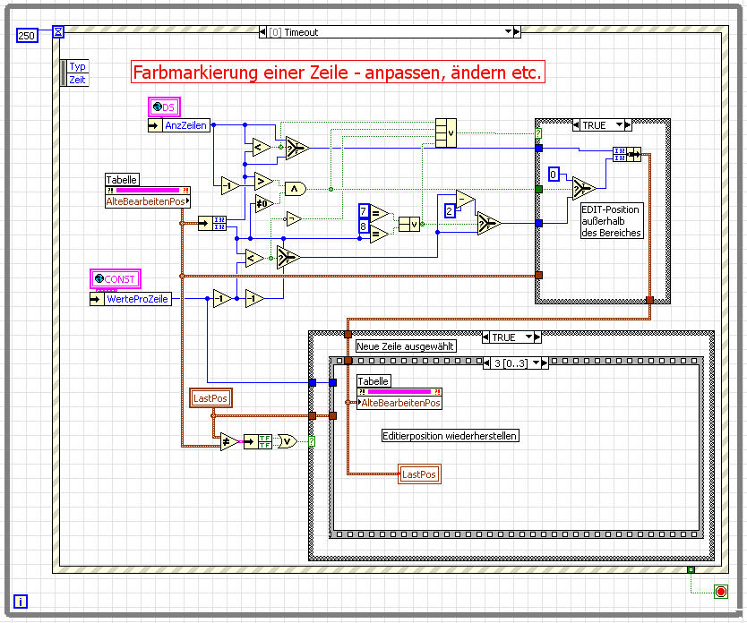Select the Not Equal node below LastPos

coord(229,442)
